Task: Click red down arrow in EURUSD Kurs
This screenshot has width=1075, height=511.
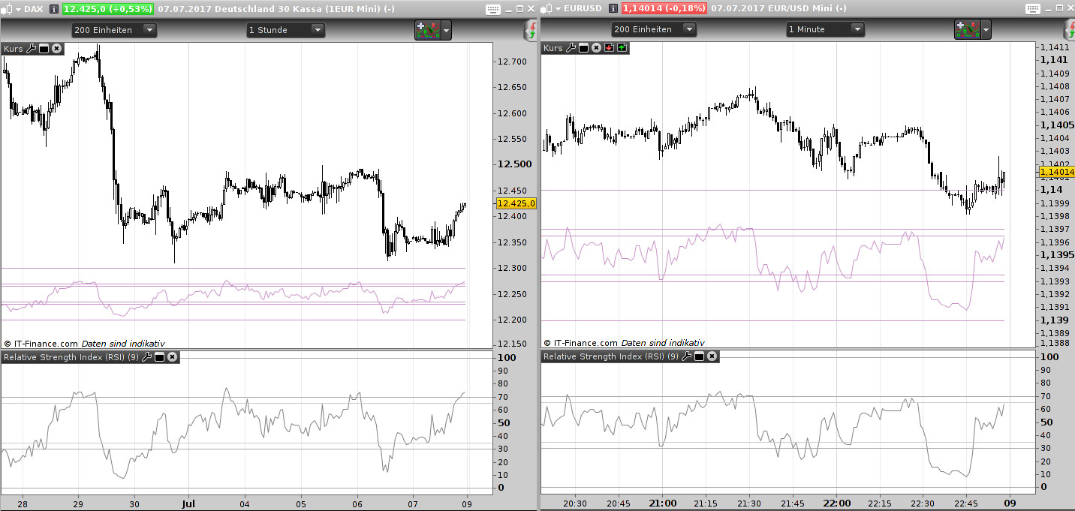Action: click(x=609, y=48)
